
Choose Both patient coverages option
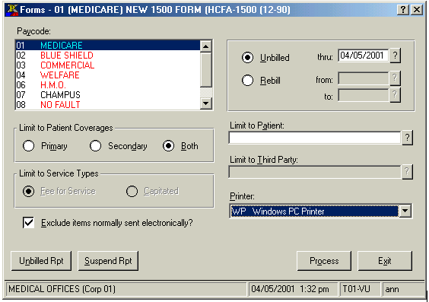click(x=168, y=146)
